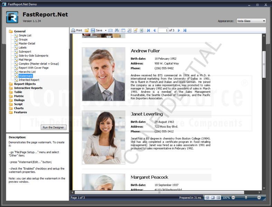
Task: Open a report file with the folder icon
Action: 87,30
